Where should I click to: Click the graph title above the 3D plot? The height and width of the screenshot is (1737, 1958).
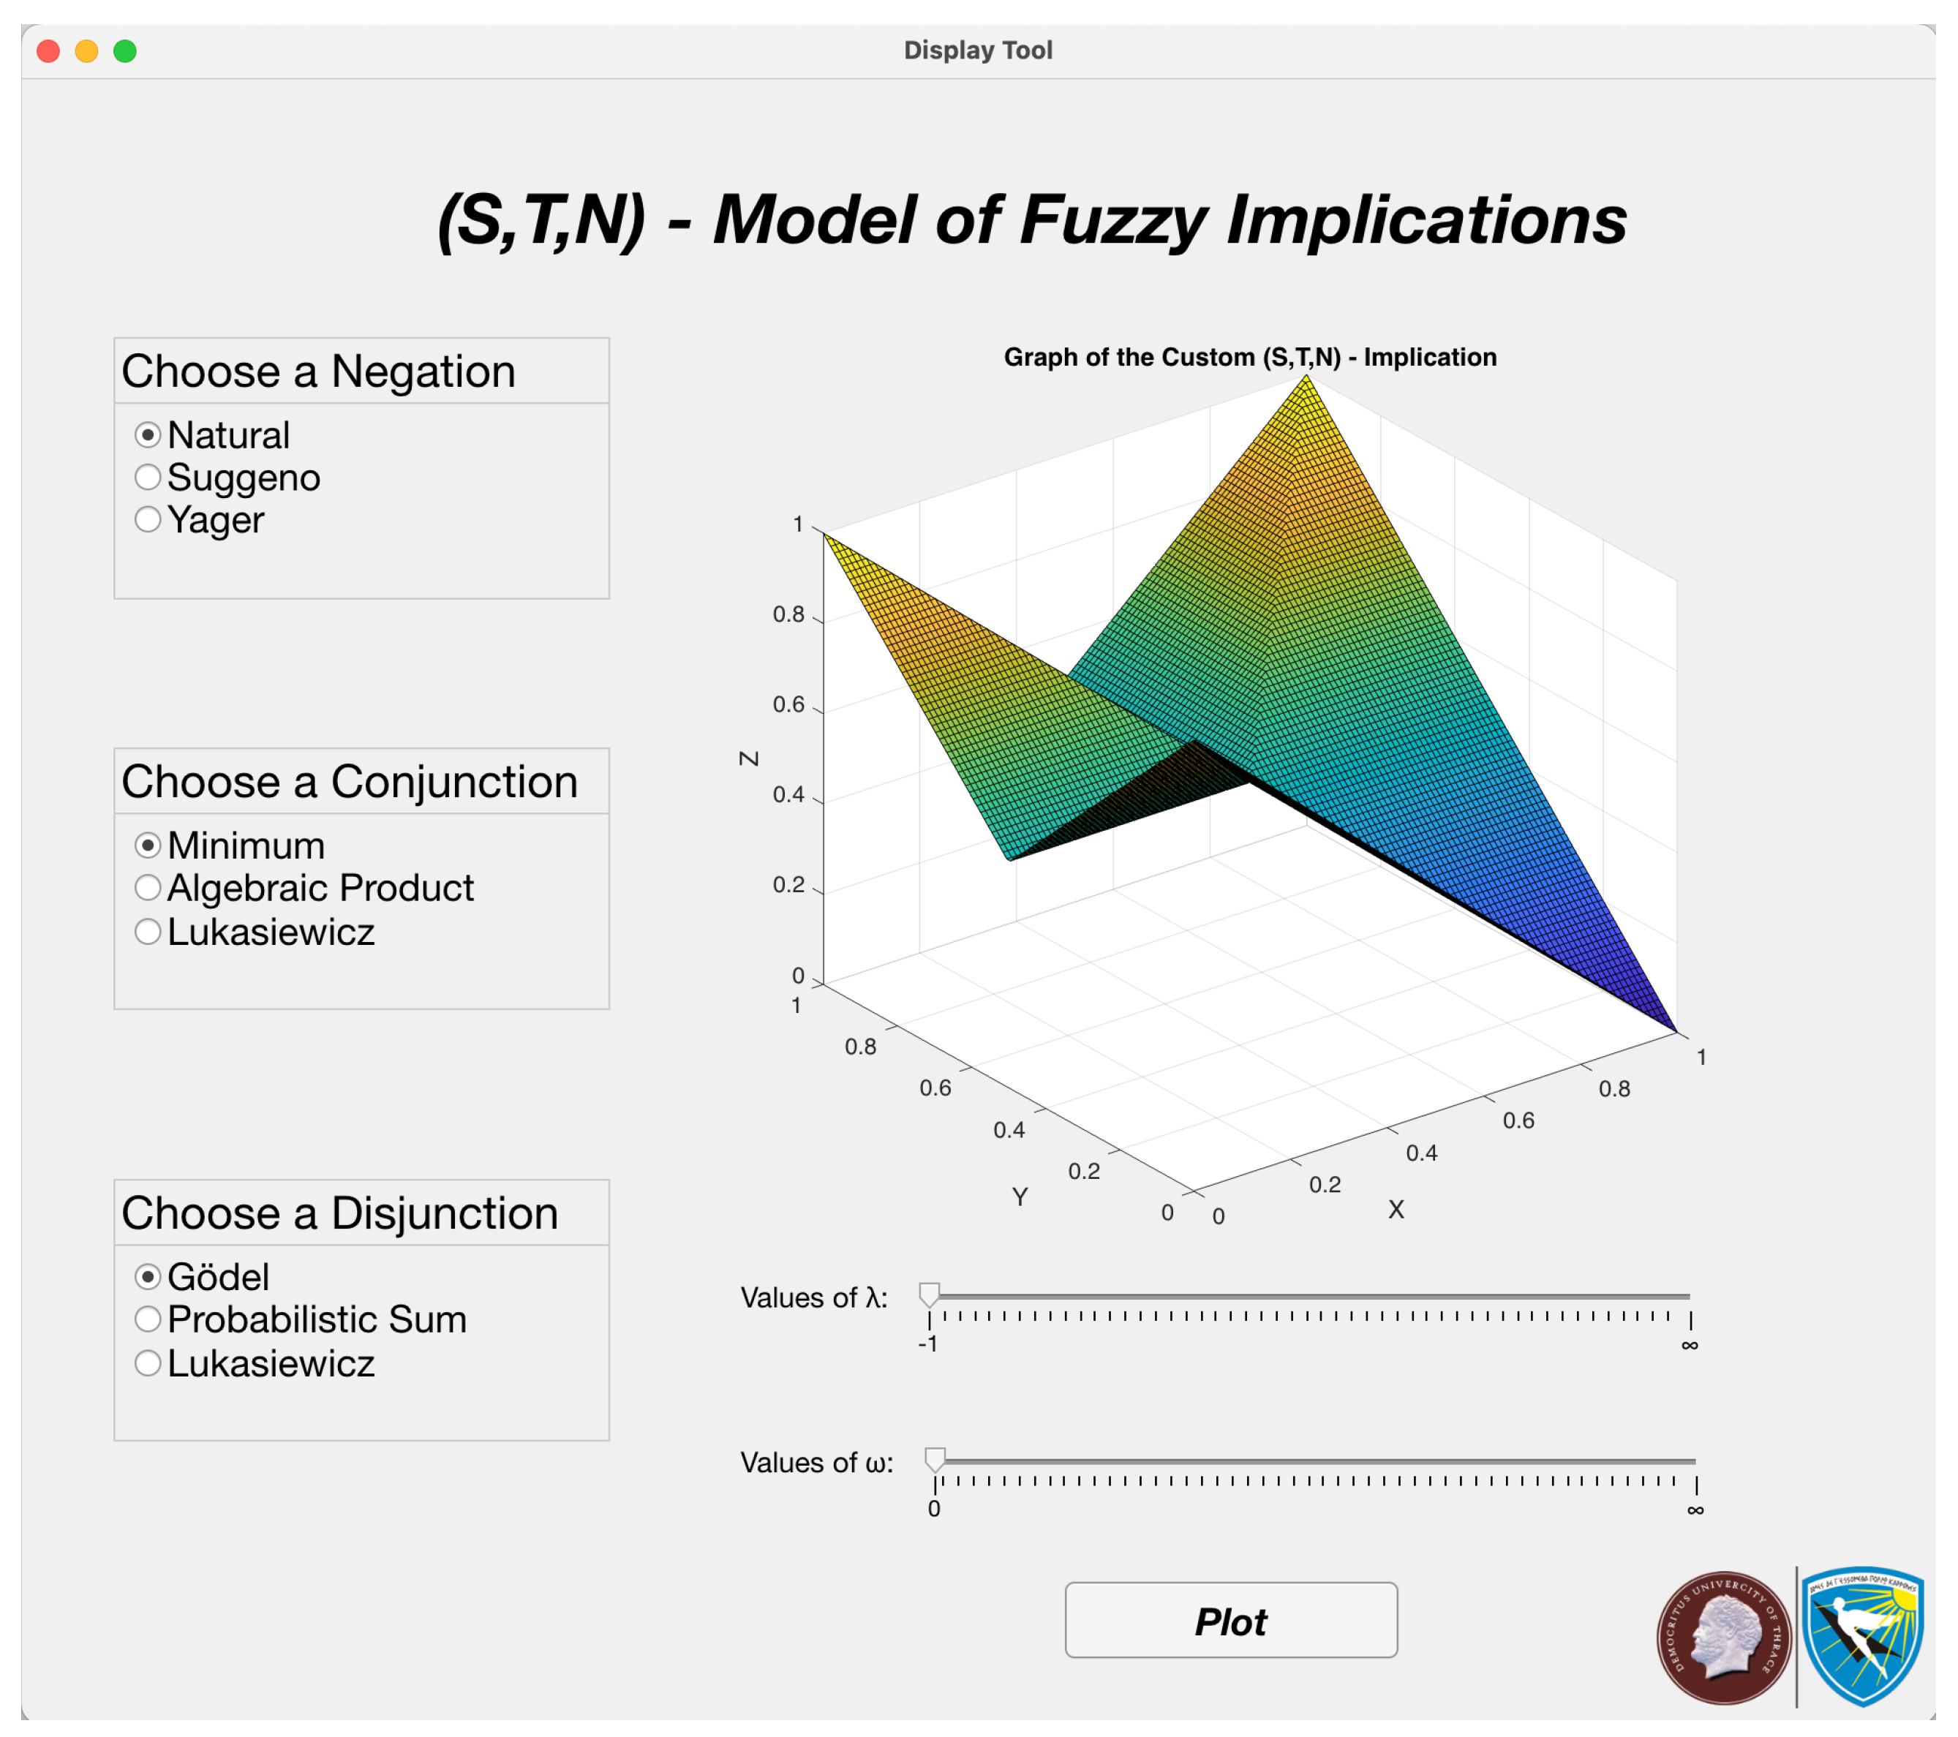pyautogui.click(x=1250, y=358)
